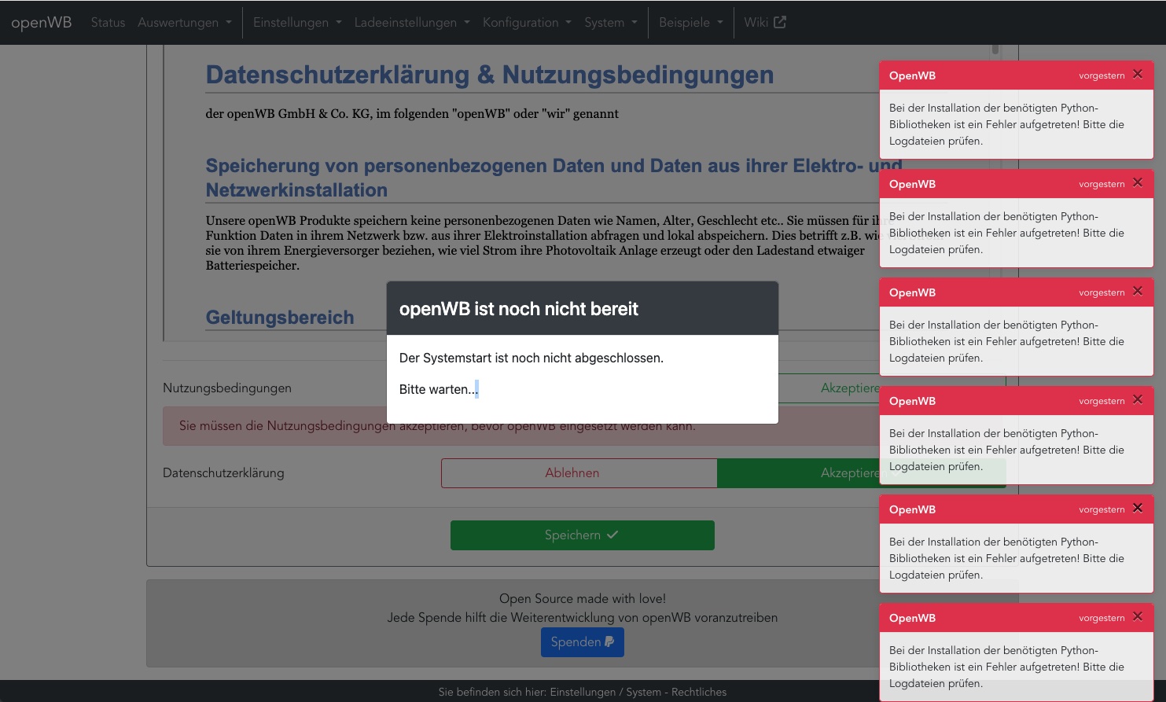Click the 'Datenschutzerklärung & Nutzungsbedingungen' heading
Viewport: 1166px width, 702px height.
(x=490, y=75)
